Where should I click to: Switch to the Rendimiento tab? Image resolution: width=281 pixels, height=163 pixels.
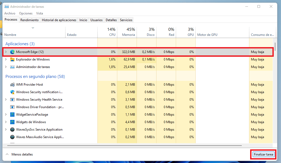pos(30,20)
